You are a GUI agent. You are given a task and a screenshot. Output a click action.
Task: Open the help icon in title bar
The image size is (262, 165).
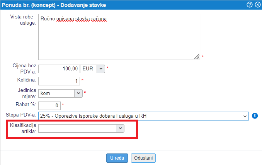click(x=250, y=5)
